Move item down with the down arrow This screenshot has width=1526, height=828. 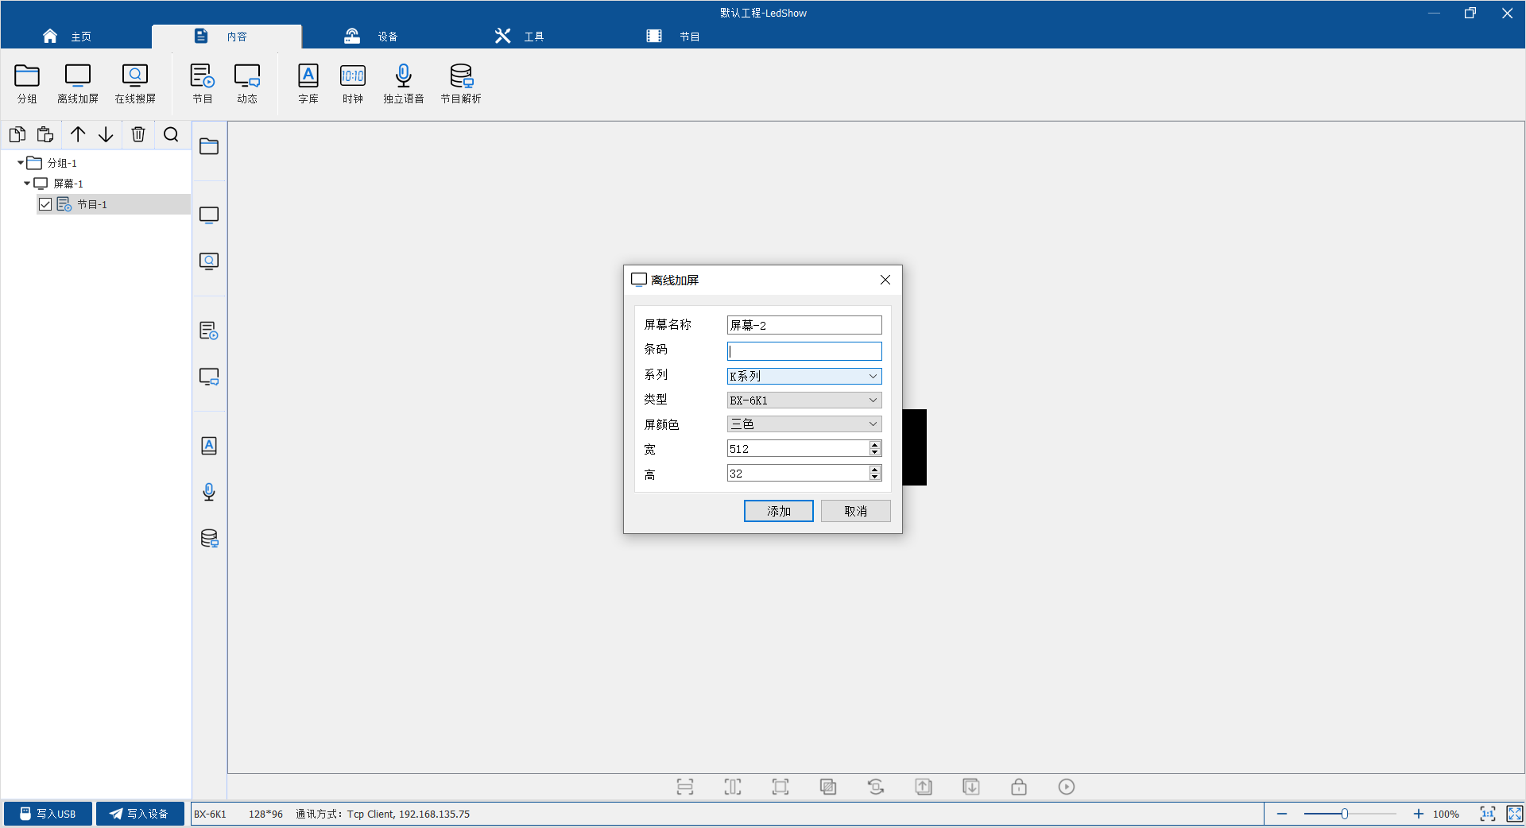[106, 134]
